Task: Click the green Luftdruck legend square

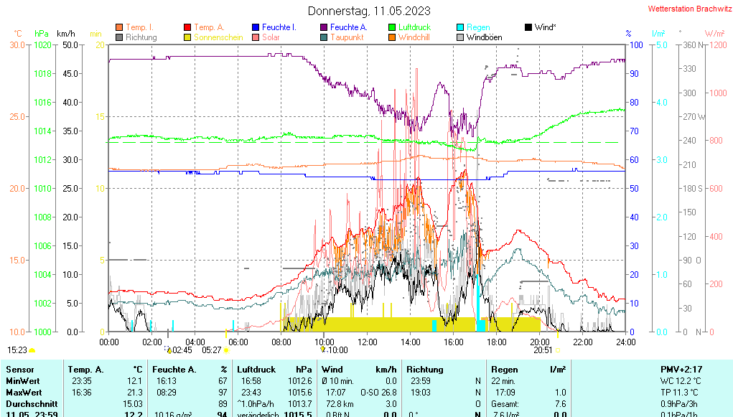Action: click(392, 27)
